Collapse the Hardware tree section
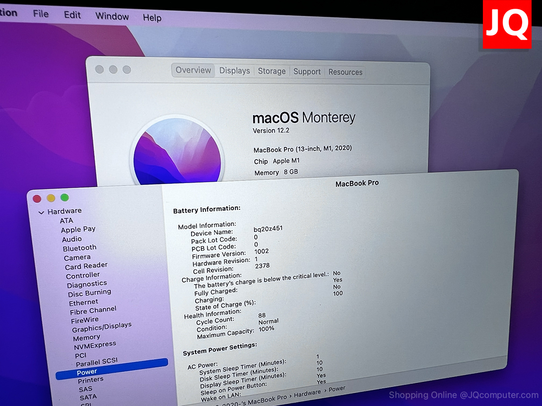 click(x=42, y=212)
